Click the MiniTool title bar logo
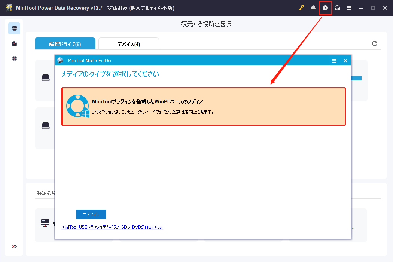Viewport: 393px width, 262px height. coord(8,8)
